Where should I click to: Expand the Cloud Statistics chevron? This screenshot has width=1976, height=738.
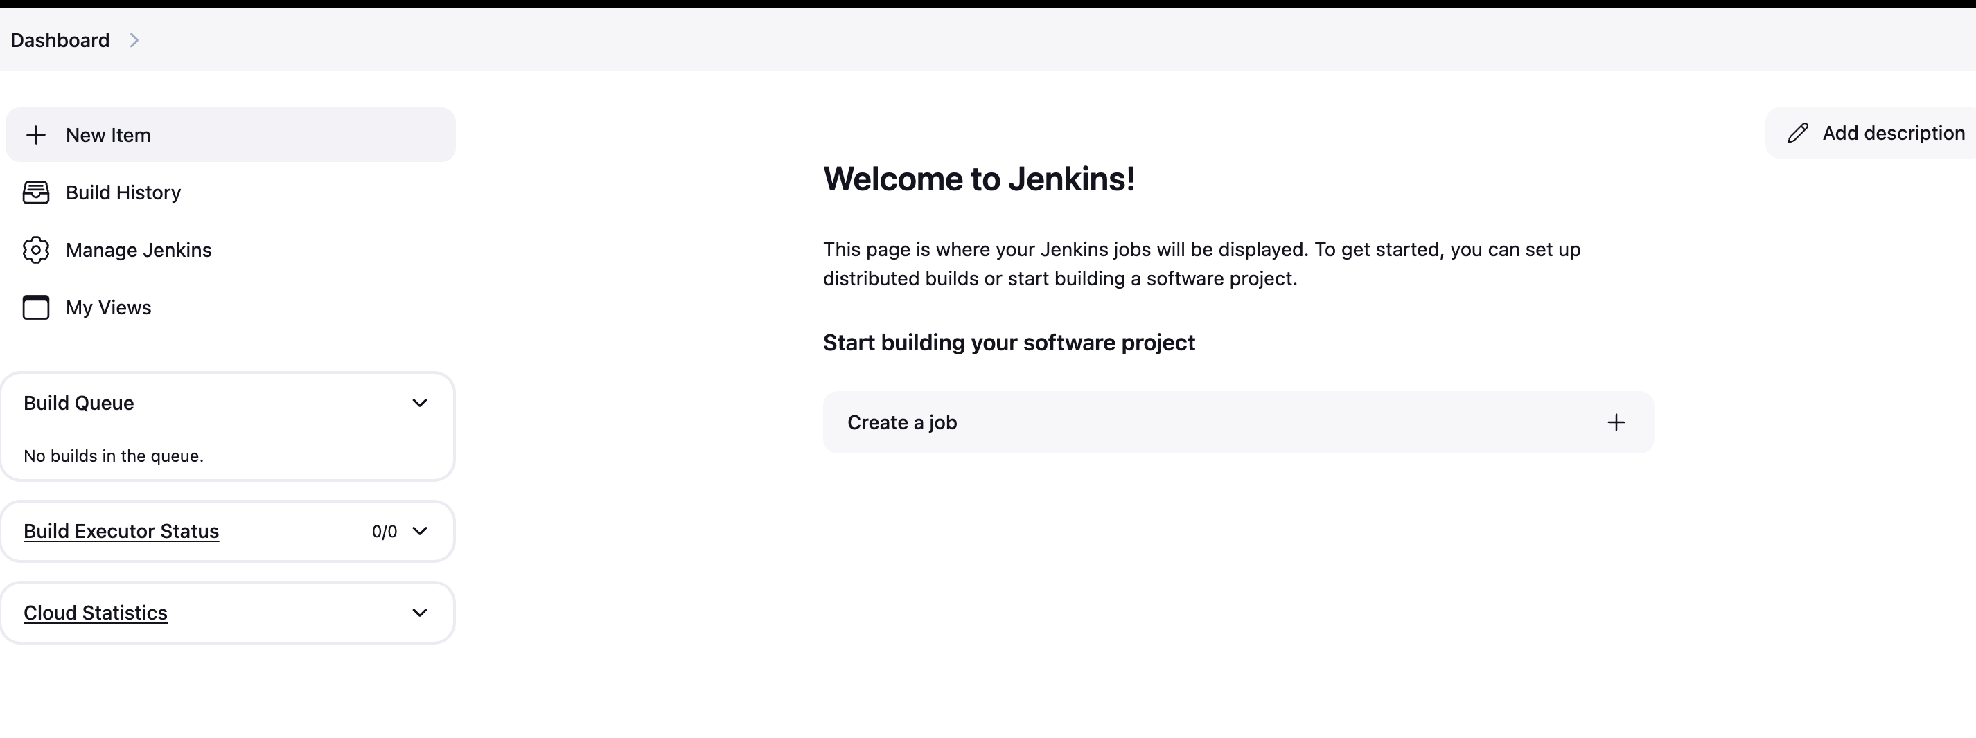tap(420, 612)
